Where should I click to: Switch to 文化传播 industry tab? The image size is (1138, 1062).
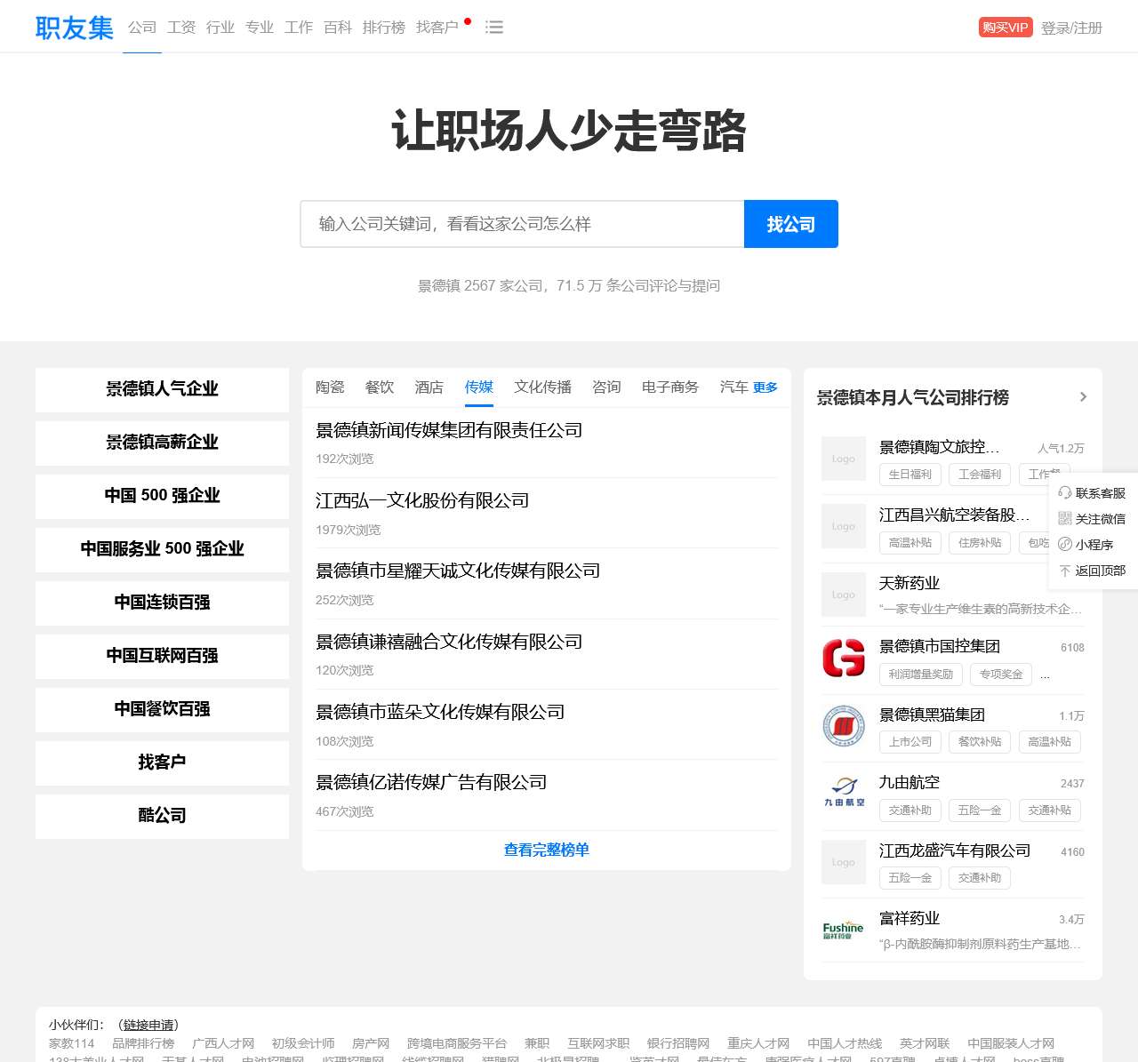(543, 387)
